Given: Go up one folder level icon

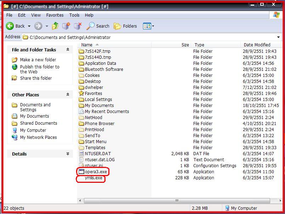Looking at the screenshot, I should click(x=55, y=26).
